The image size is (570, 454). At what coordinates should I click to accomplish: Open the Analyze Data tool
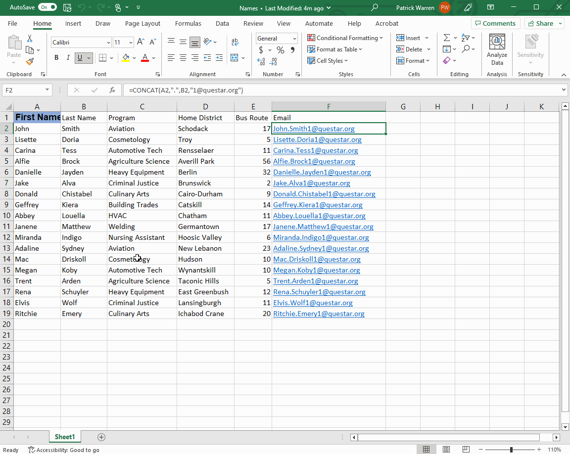click(497, 50)
